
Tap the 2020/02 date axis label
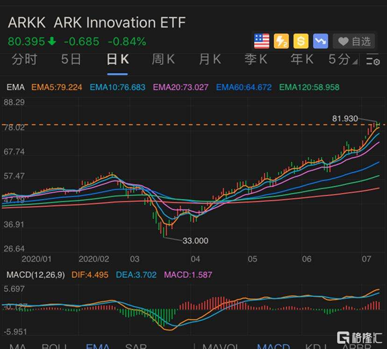click(x=94, y=259)
